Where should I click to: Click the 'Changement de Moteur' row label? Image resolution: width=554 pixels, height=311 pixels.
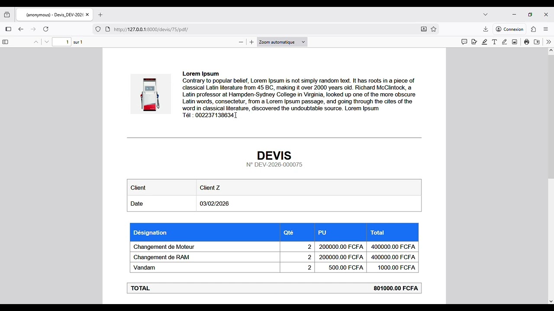point(164,247)
